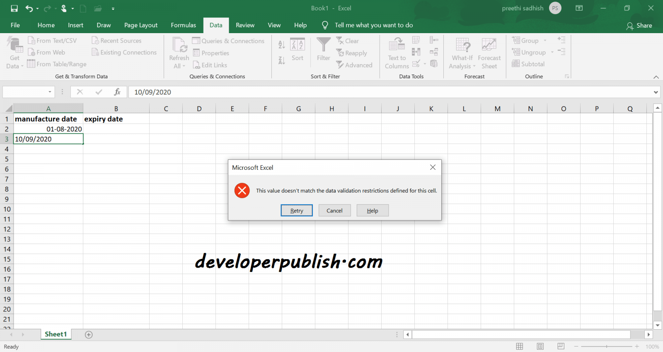Open What-If Analysis menu
Viewport: 663px width, 352px height.
(x=462, y=53)
